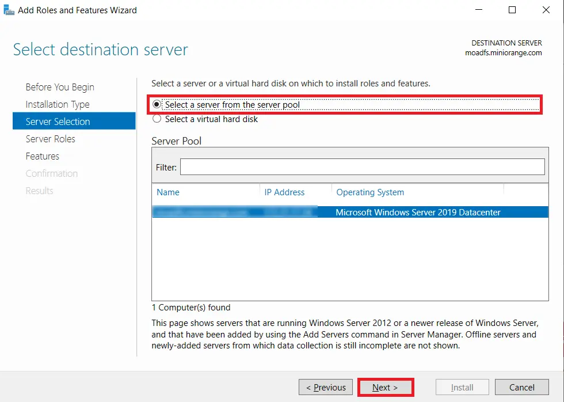The image size is (564, 402).
Task: Click the Add Roles and Features Wizard title bar icon
Action: coord(9,9)
